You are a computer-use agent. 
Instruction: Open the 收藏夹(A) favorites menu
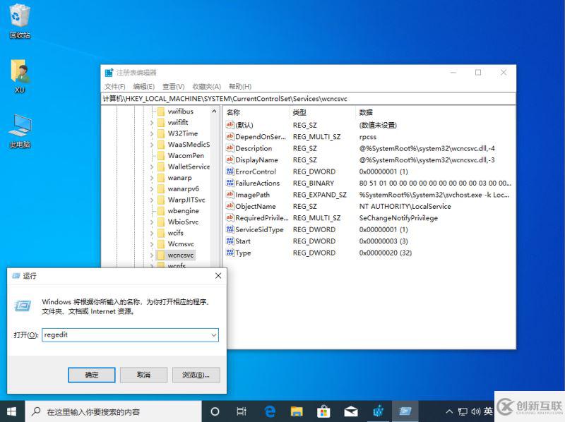206,86
